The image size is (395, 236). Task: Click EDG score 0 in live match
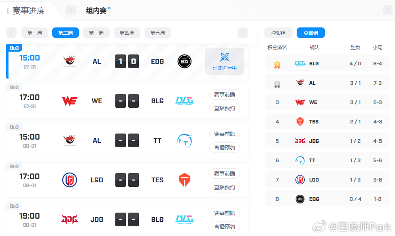(134, 61)
